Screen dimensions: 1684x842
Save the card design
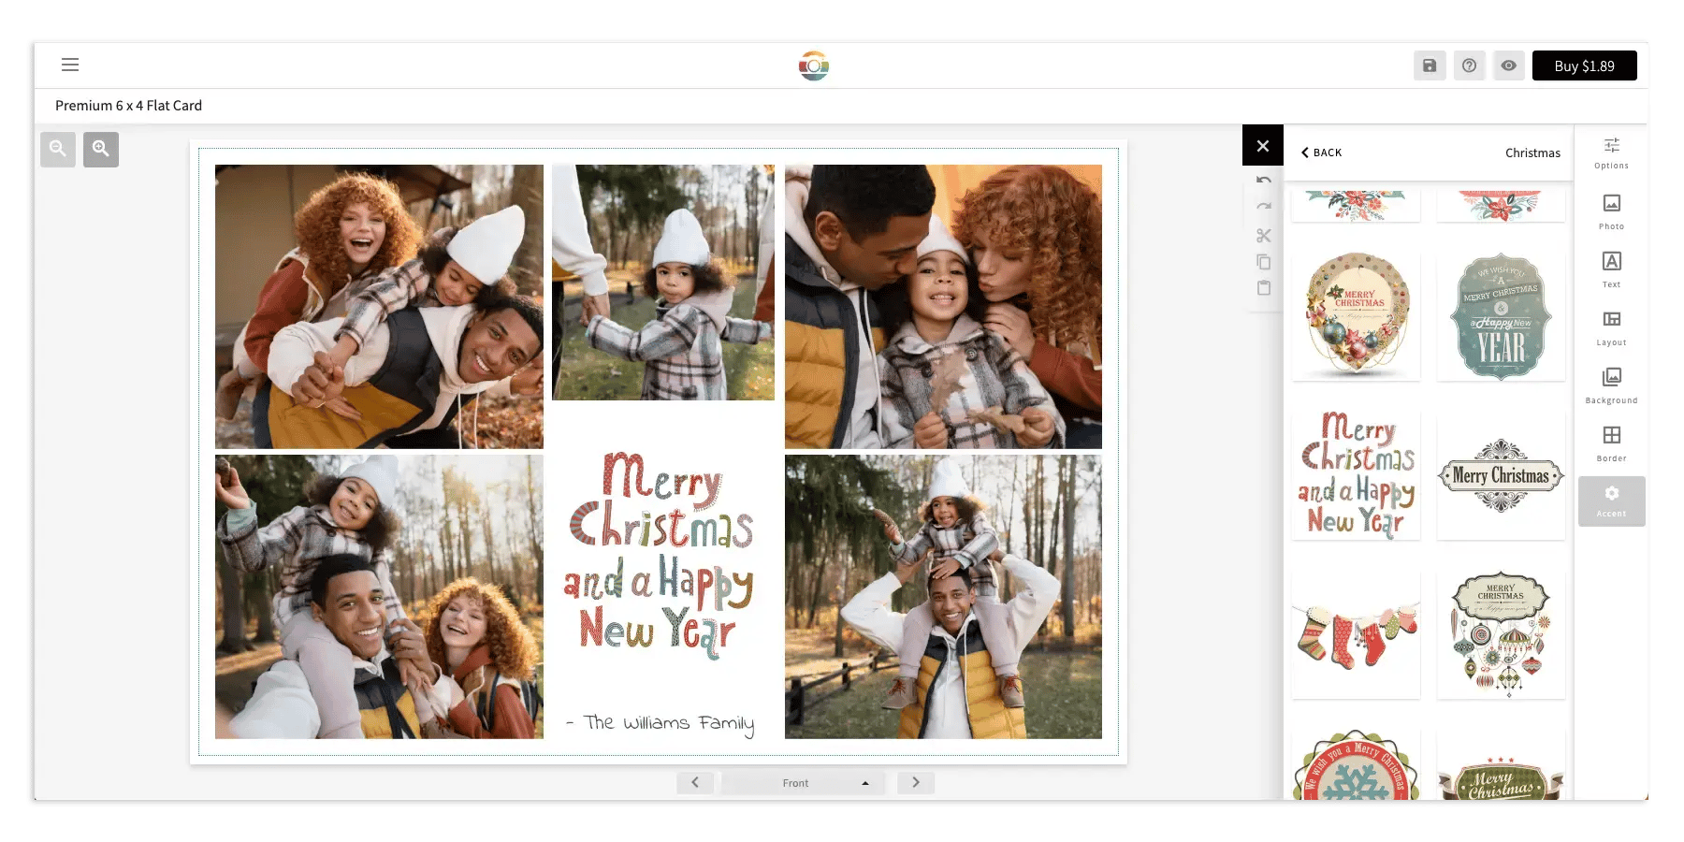[1429, 65]
